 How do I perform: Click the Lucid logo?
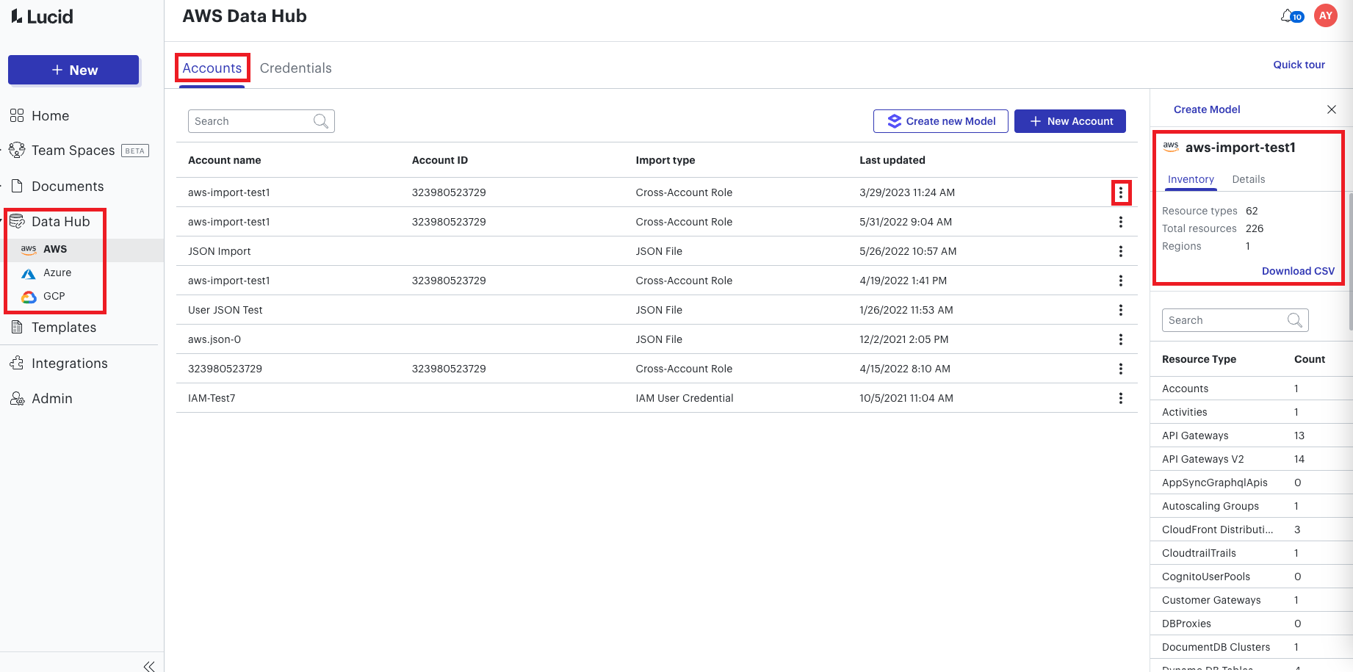(42, 16)
